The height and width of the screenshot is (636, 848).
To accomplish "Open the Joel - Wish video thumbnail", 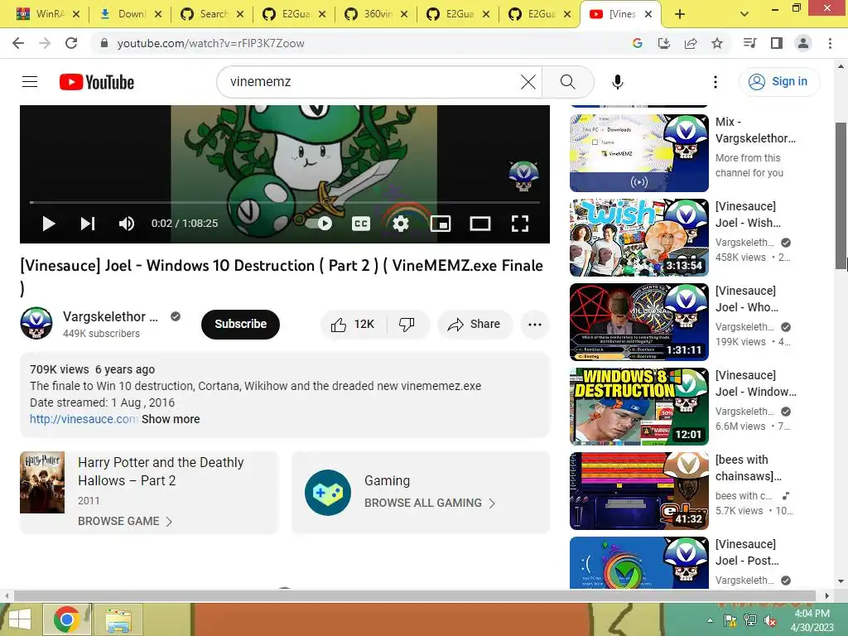I will [638, 238].
